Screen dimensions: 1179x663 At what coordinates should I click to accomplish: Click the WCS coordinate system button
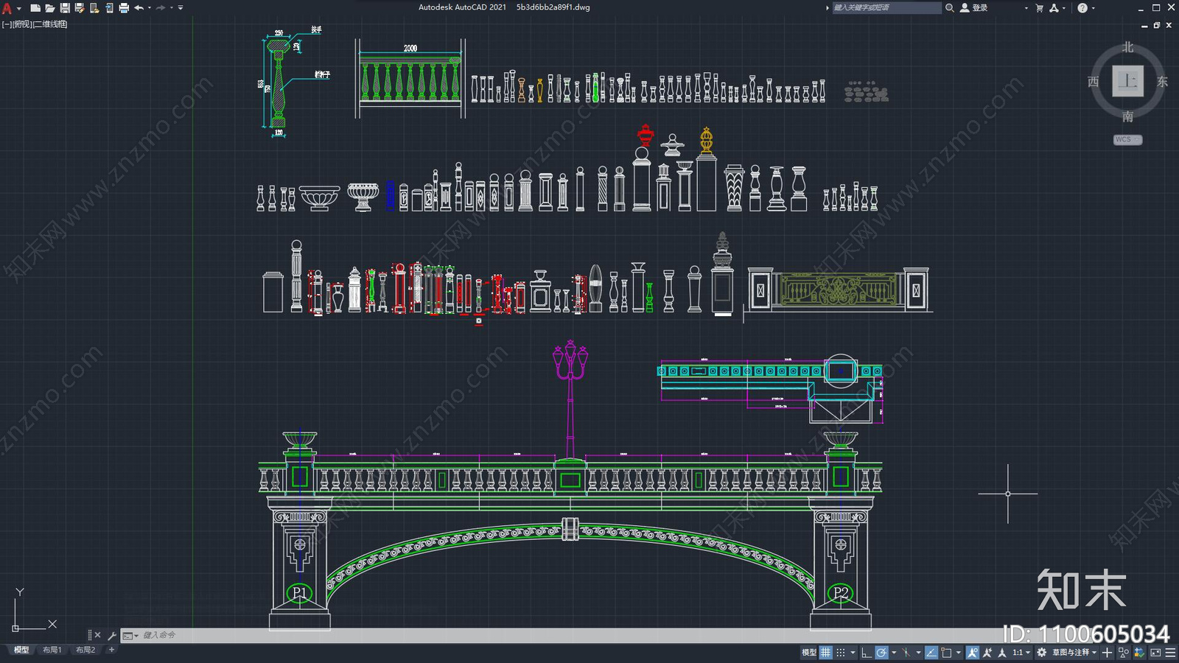[x=1127, y=139]
